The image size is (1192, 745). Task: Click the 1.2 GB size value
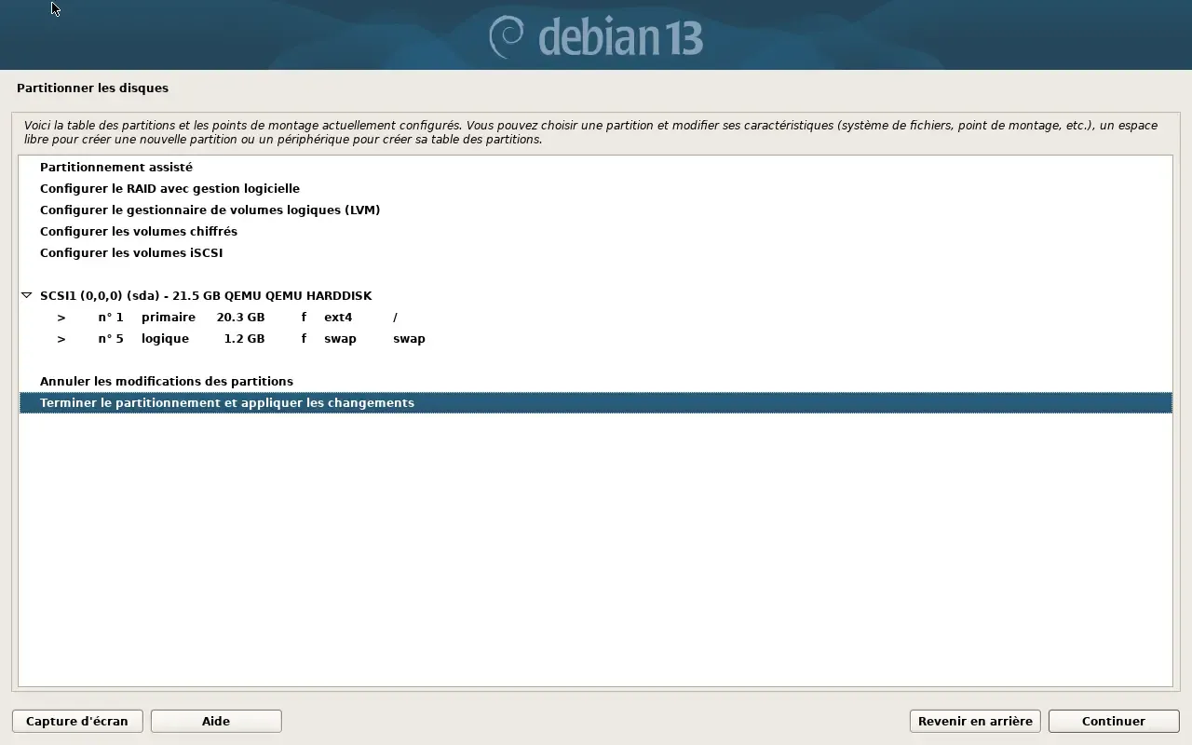coord(244,339)
